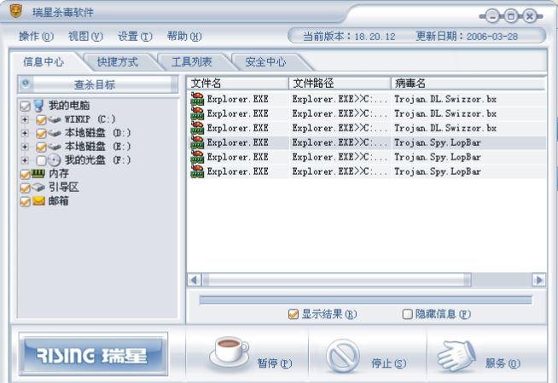The height and width of the screenshot is (383, 558).
Task: Switch to the 快捷方式 tab
Action: point(118,62)
